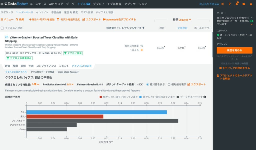Open the help question mark icon

(229, 4)
